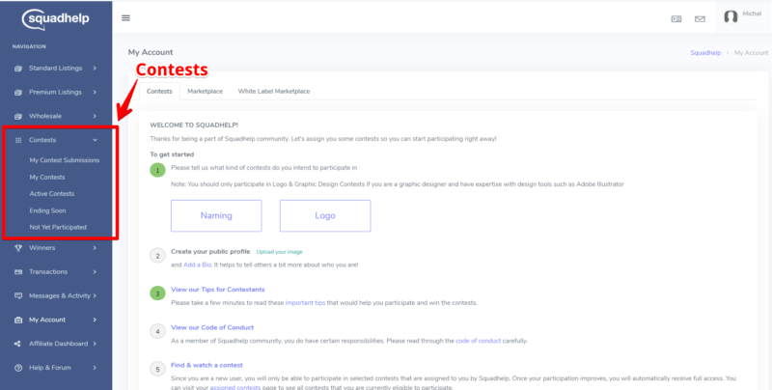
Task: Click the Messages & Activity chat icon
Action: (18, 296)
